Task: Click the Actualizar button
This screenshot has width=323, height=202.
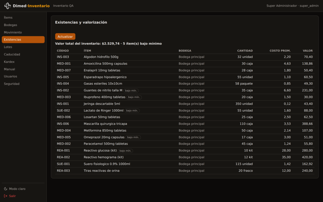Action: pyautogui.click(x=65, y=37)
